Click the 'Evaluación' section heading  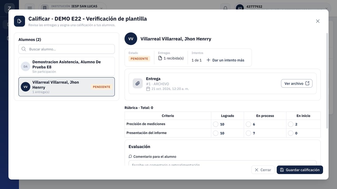pyautogui.click(x=139, y=147)
